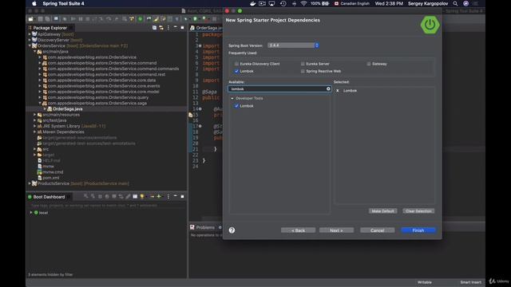
Task: Click the pencil icon in Boot Dashboard toolbar
Action: pos(128,197)
